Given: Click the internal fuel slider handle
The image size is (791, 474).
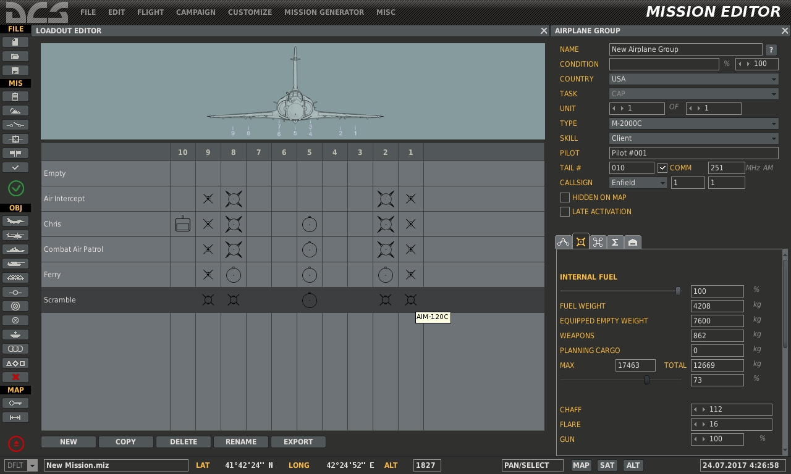Looking at the screenshot, I should [x=678, y=291].
